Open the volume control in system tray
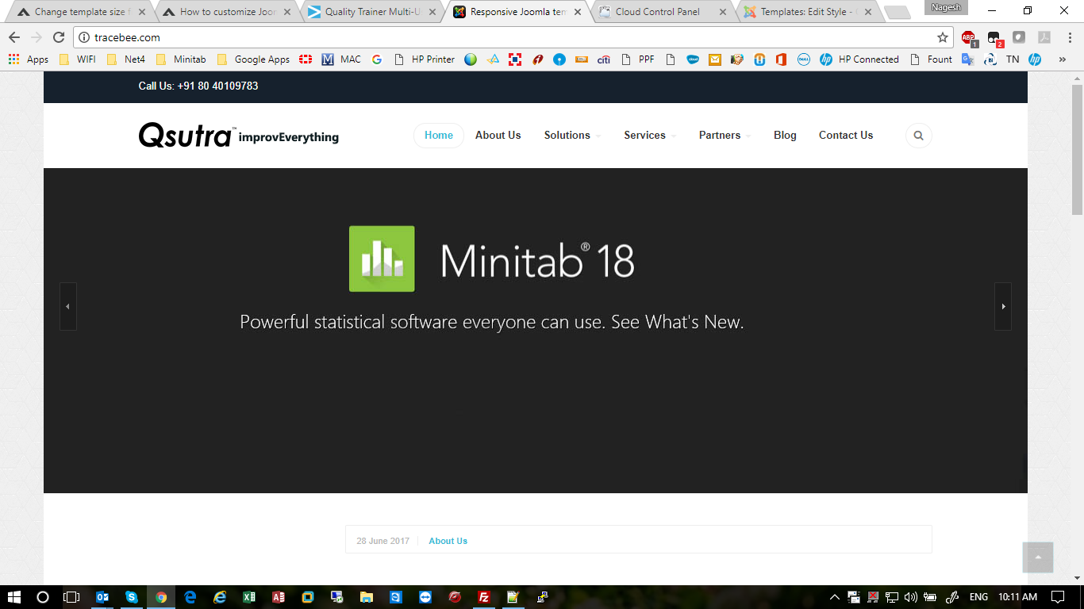1084x609 pixels. click(x=911, y=597)
